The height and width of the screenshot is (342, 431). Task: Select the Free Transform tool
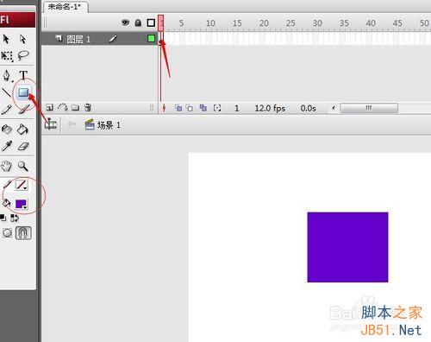pyautogui.click(x=7, y=56)
